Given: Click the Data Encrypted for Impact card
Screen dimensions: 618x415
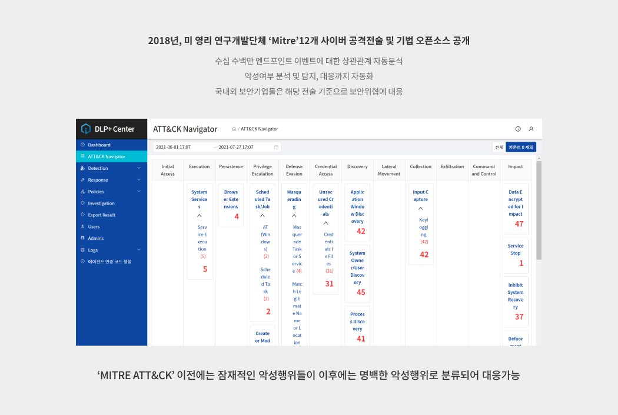Looking at the screenshot, I should [516, 207].
